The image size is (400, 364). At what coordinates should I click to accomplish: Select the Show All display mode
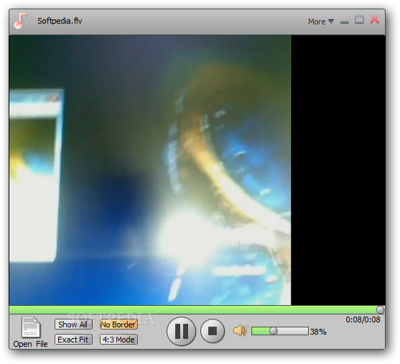73,325
